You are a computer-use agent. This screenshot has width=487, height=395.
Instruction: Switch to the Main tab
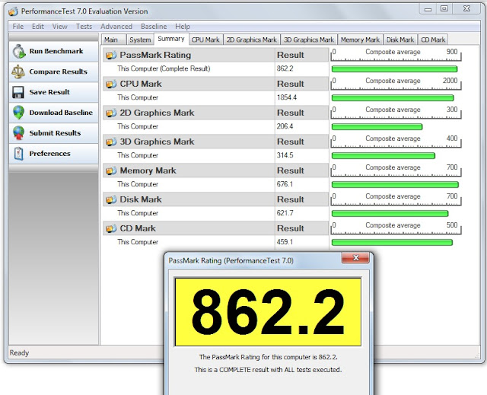113,40
